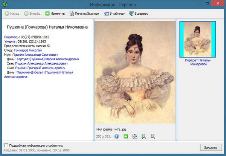Image resolution: width=226 pixels, height=156 pixels.
Task: Click the Изменить edit toolbar button
Action: pos(55,14)
